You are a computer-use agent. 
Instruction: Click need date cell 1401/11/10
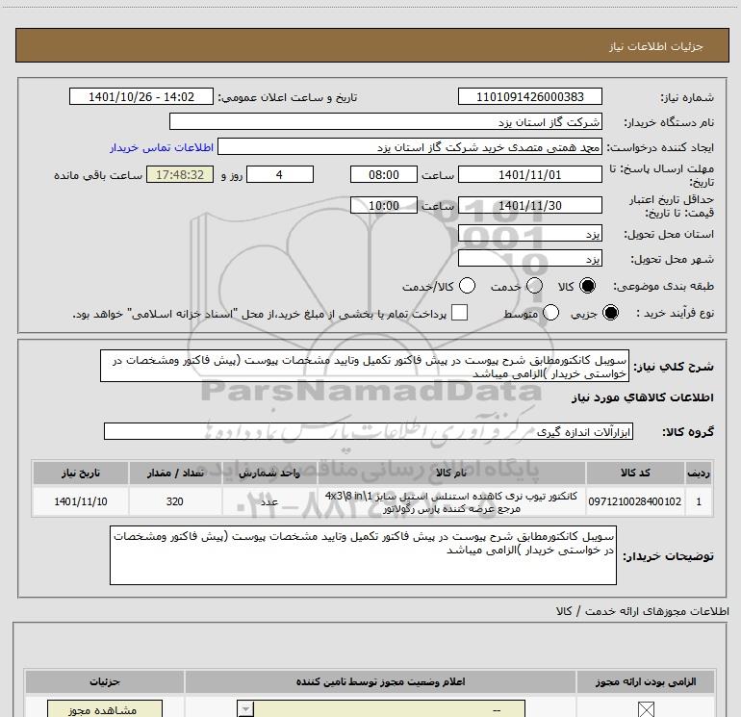tap(80, 501)
